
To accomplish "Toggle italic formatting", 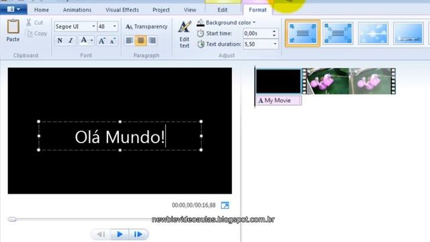I will coord(71,40).
